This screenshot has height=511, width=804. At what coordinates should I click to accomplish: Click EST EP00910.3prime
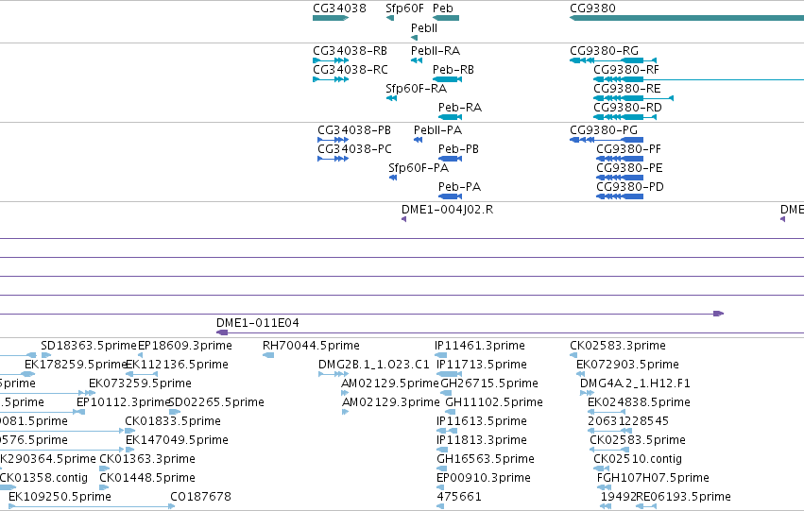point(484,479)
